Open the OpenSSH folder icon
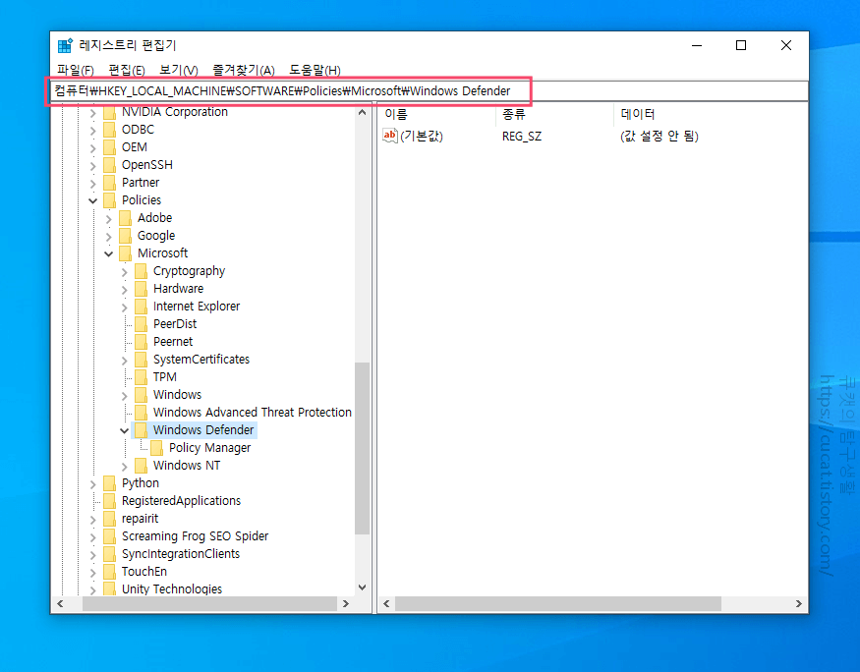860x672 pixels. point(111,164)
